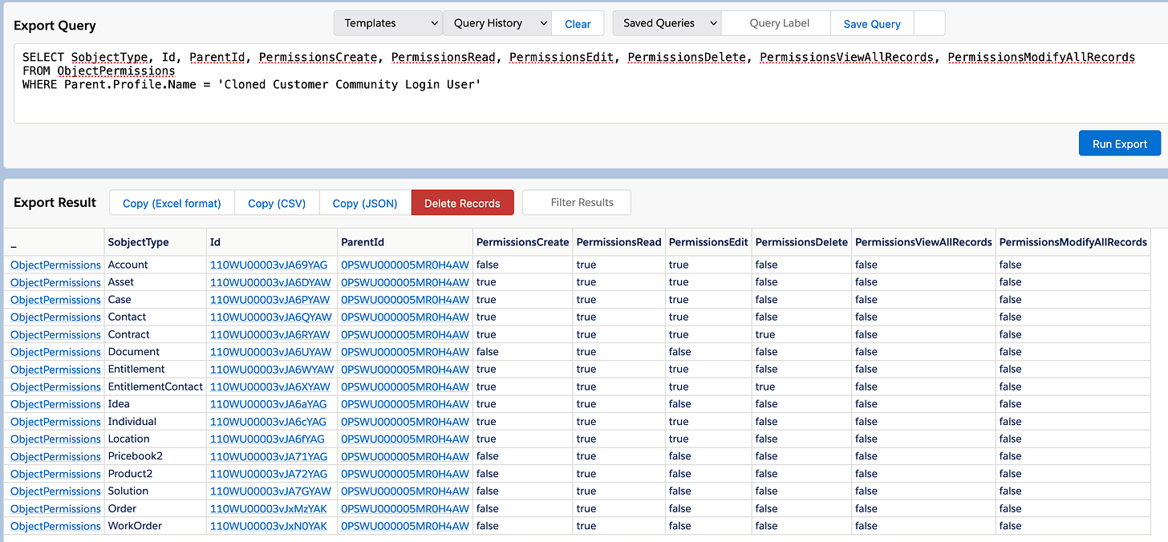Open record Id 110WU00003vJA6fYAG
This screenshot has height=542, width=1168.
(x=267, y=439)
